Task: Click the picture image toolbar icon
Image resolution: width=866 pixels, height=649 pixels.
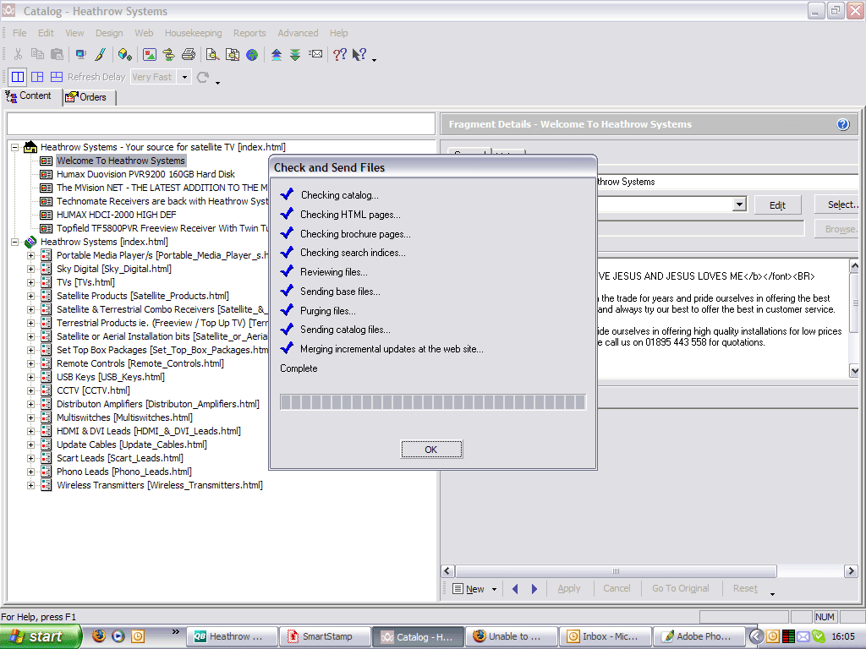Action: (x=149, y=54)
